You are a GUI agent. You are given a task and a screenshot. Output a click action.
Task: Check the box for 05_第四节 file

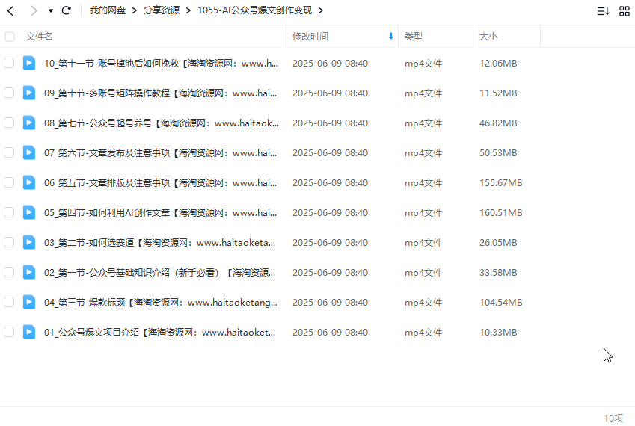pos(9,213)
